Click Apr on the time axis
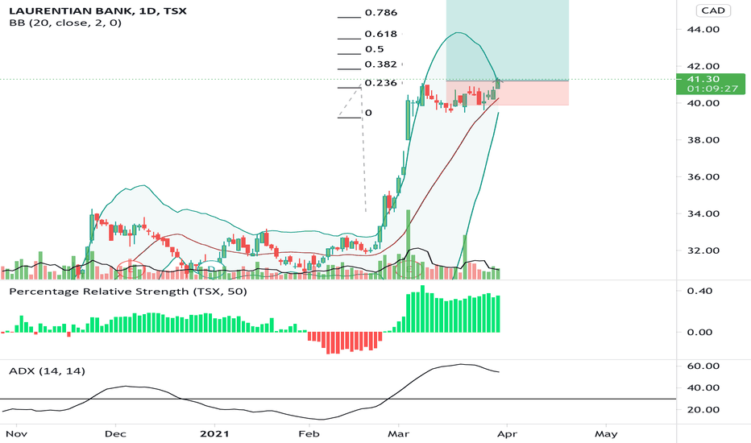This screenshot has width=751, height=443. (507, 434)
